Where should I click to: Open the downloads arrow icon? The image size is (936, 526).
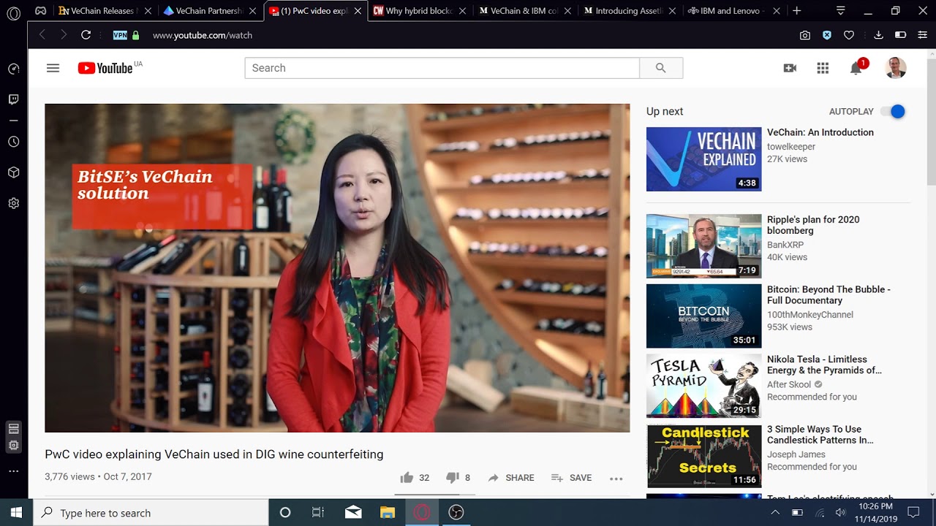tap(878, 35)
